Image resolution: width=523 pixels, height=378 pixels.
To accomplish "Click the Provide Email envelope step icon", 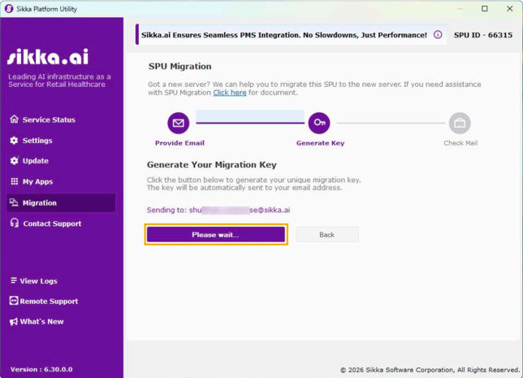I will click(179, 123).
